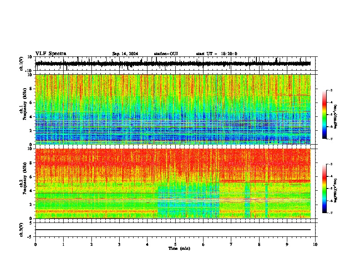Click the blue attenuated band in ch.2 spectrogram

[x=189, y=200]
